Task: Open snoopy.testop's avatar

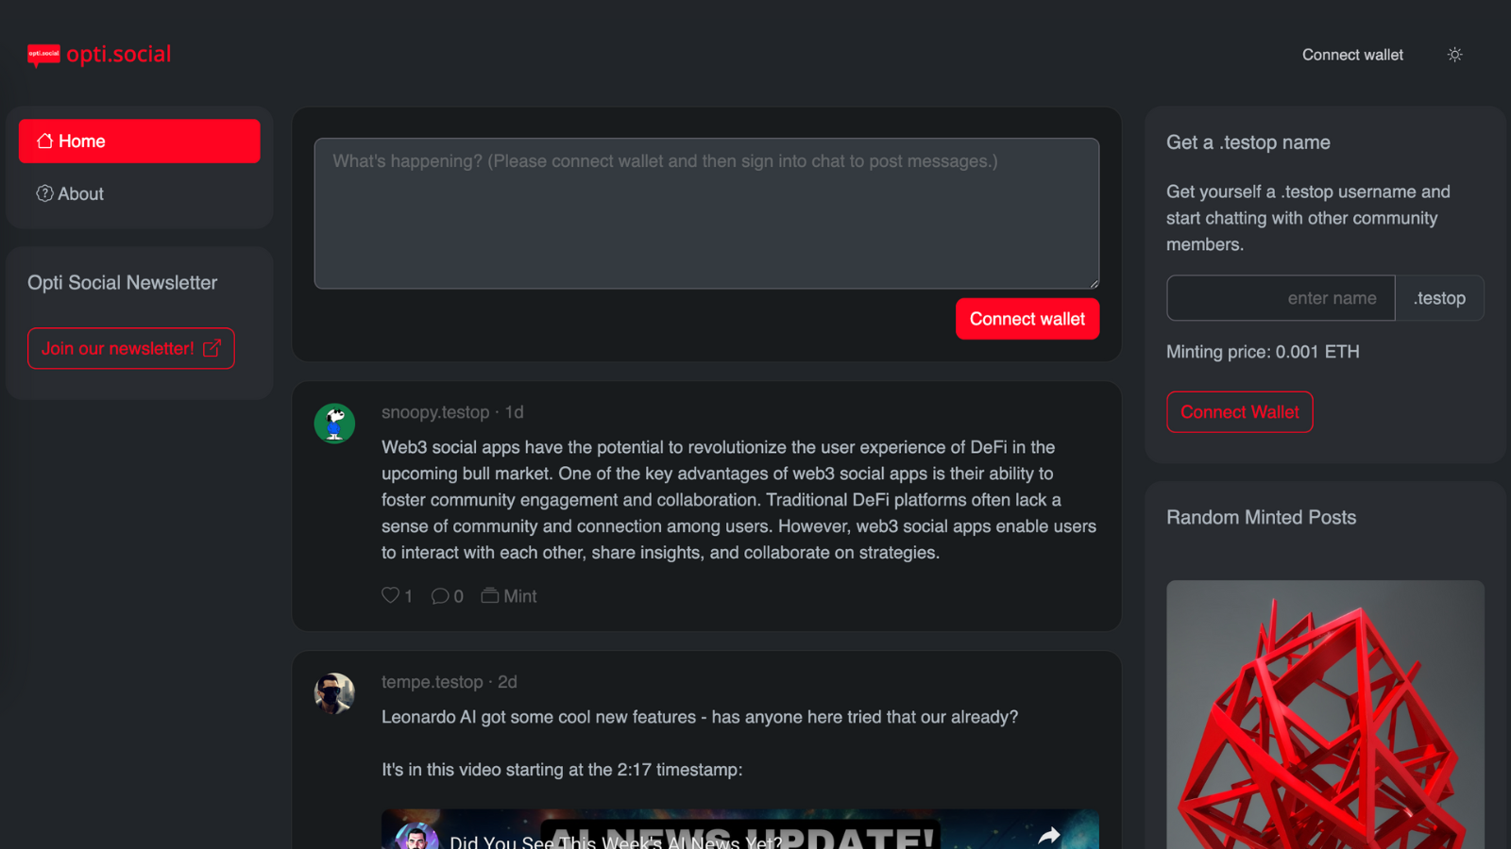Action: tap(334, 424)
